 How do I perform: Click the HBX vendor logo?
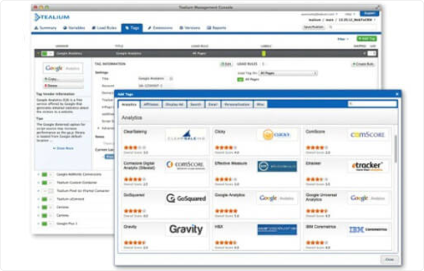point(277,230)
